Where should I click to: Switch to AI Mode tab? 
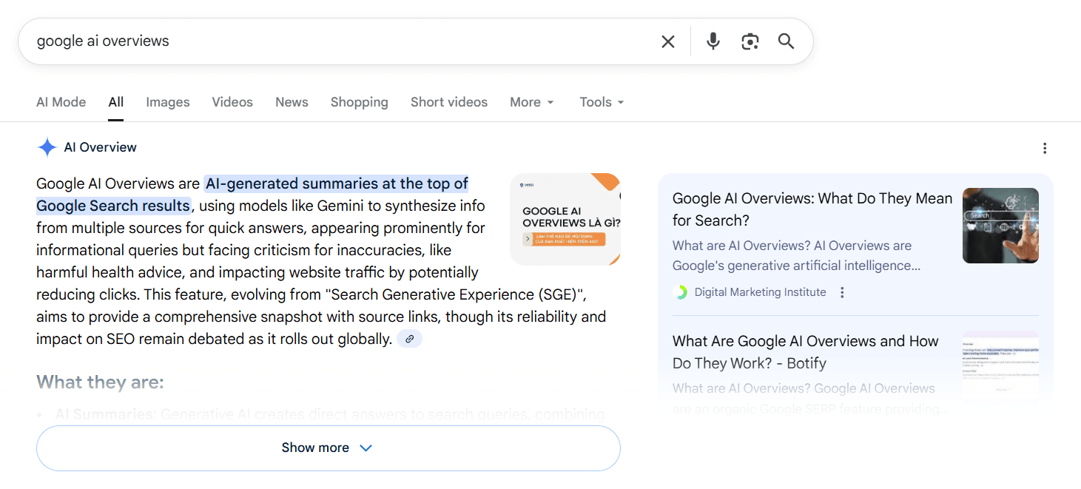[61, 102]
